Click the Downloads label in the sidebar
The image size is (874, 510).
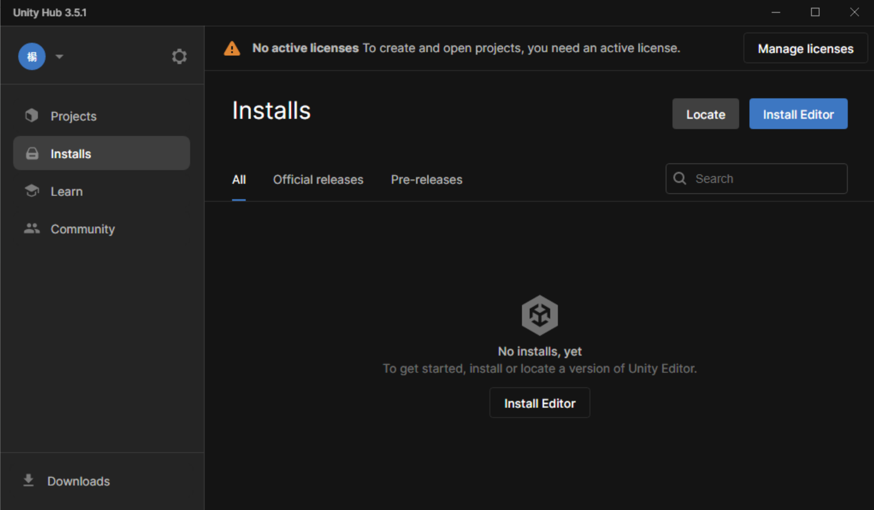click(x=79, y=481)
